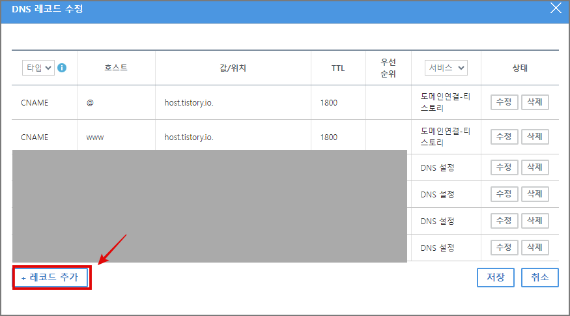Click CNAME type in the www row
570x316 pixels.
tap(35, 137)
